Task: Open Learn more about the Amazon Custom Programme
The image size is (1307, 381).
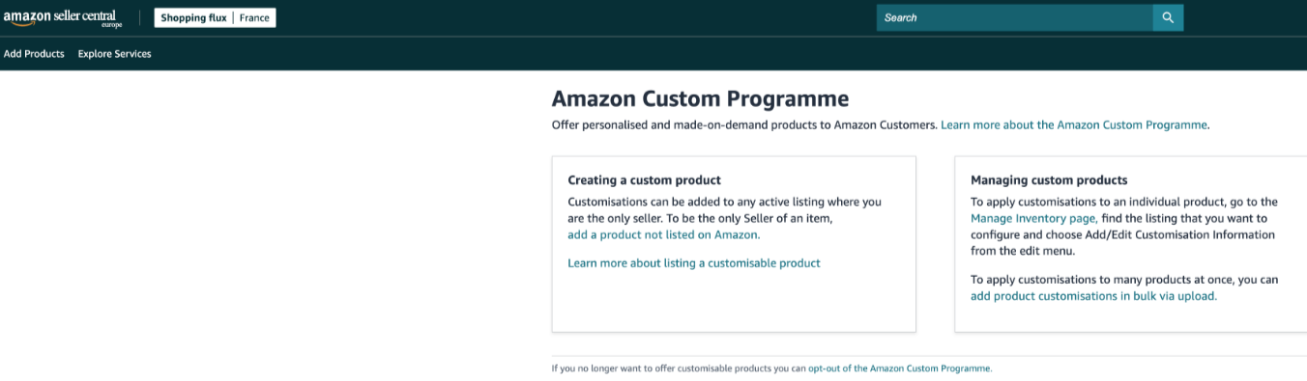Action: 1074,125
